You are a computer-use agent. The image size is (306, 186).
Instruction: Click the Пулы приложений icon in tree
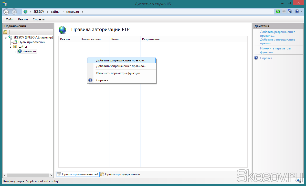[15, 42]
